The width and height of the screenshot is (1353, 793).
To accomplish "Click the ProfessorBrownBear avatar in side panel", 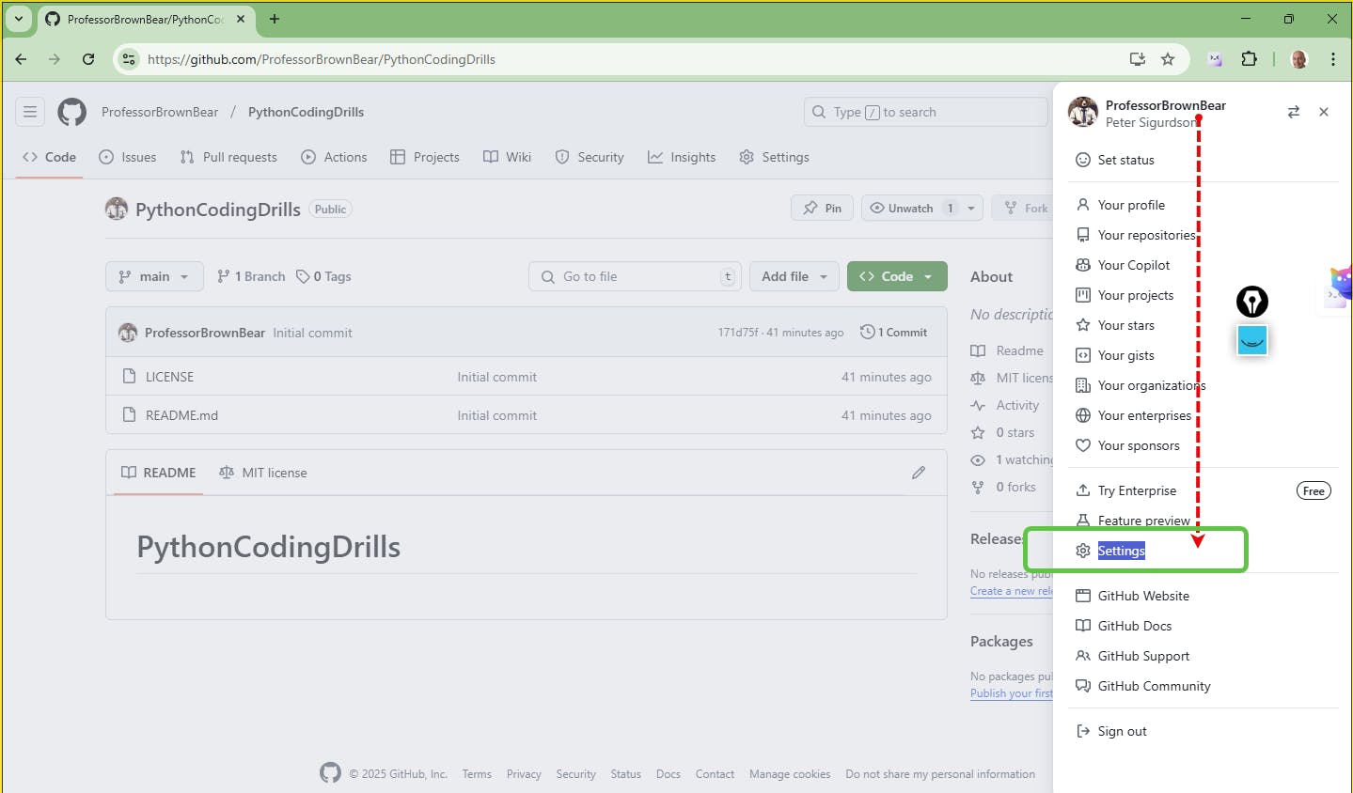I will coord(1083,112).
